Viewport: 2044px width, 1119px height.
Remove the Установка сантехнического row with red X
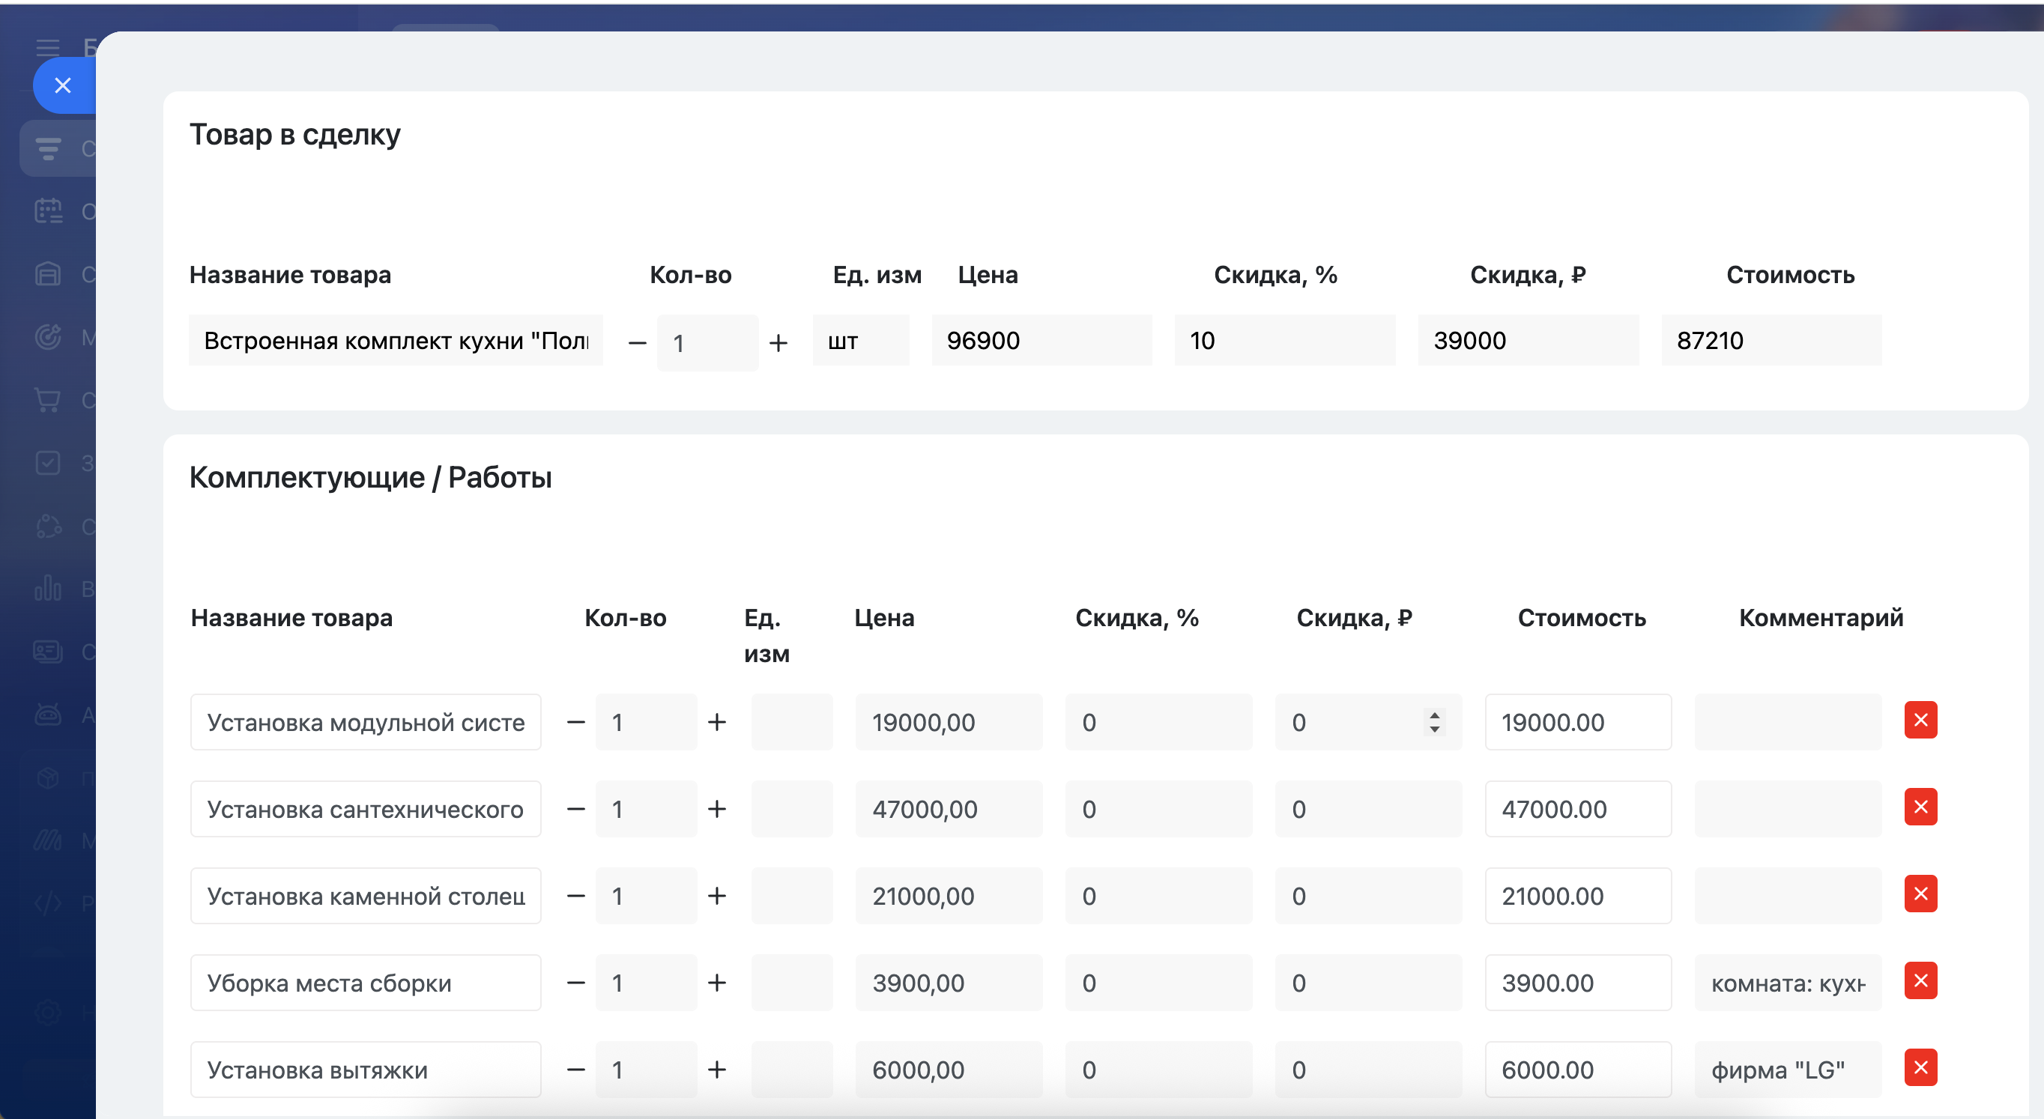[1920, 807]
